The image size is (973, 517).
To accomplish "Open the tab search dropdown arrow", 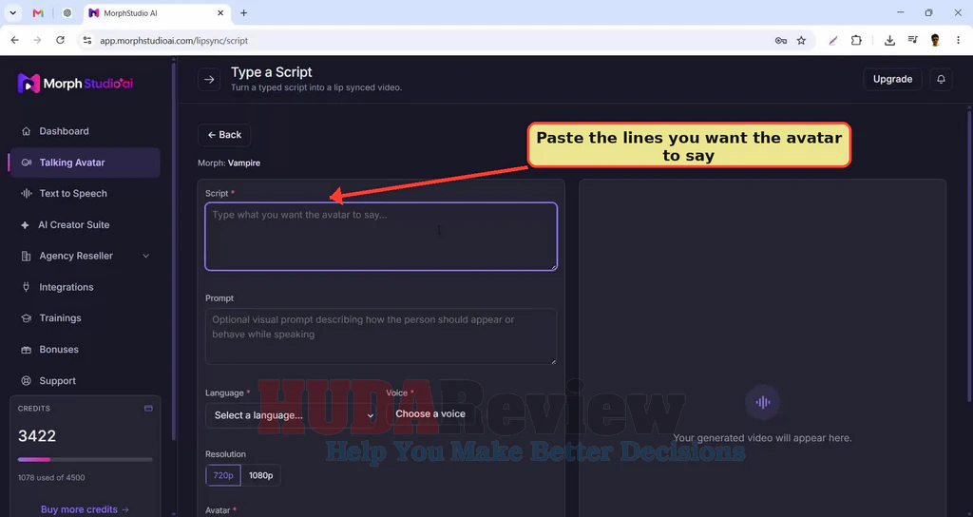I will point(12,13).
